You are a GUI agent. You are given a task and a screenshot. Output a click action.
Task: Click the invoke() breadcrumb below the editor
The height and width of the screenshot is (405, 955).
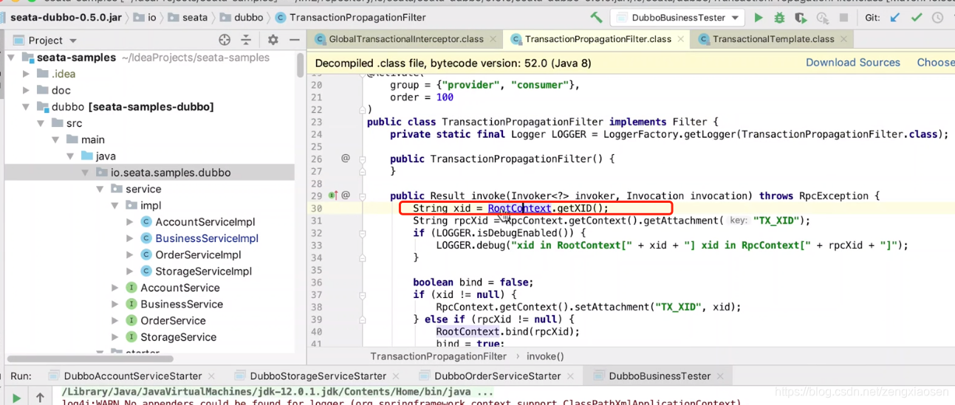[544, 356]
